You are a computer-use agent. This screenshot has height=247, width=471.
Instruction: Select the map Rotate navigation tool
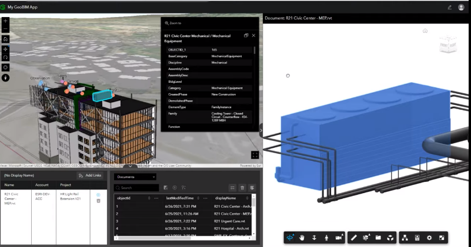tap(5, 57)
